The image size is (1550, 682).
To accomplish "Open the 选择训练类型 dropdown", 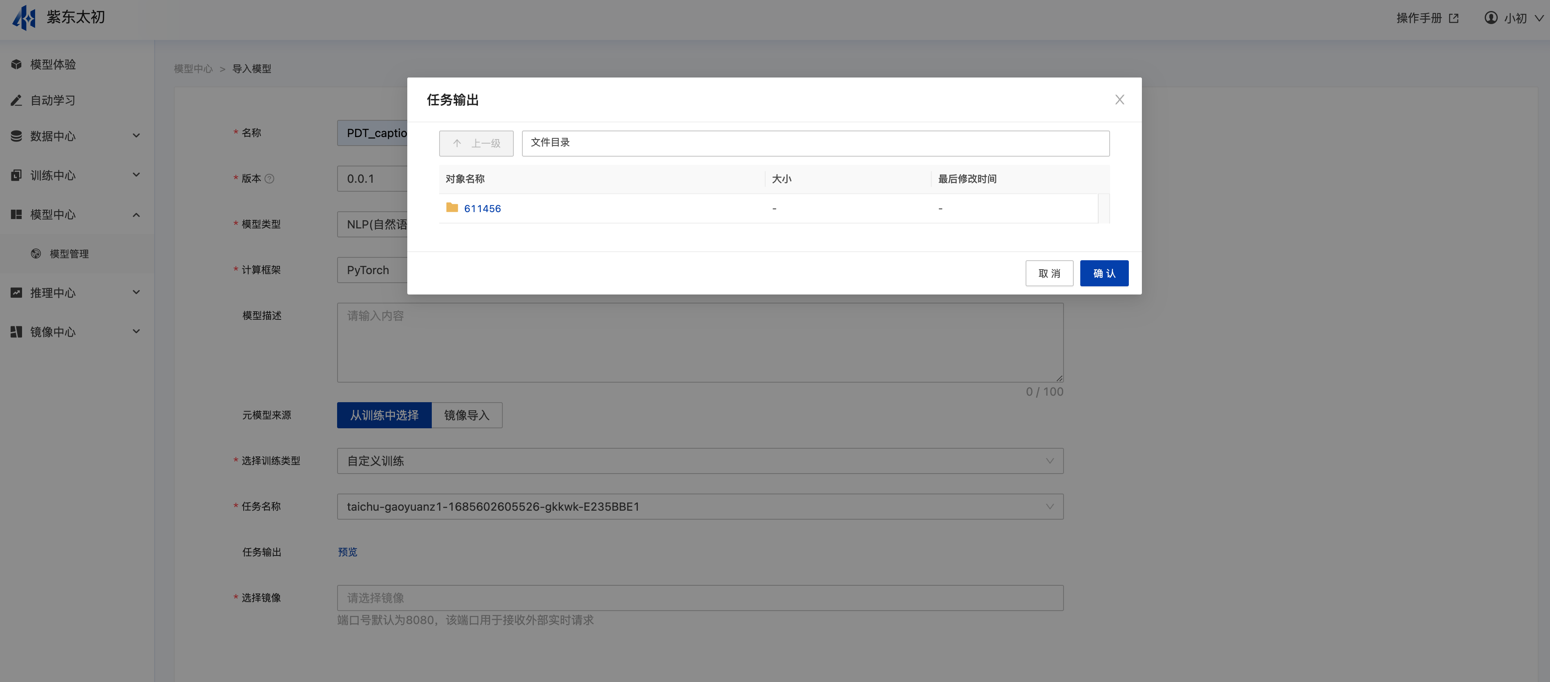I will point(700,461).
